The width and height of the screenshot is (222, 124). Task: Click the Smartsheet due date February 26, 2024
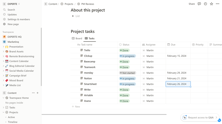coord(178,84)
